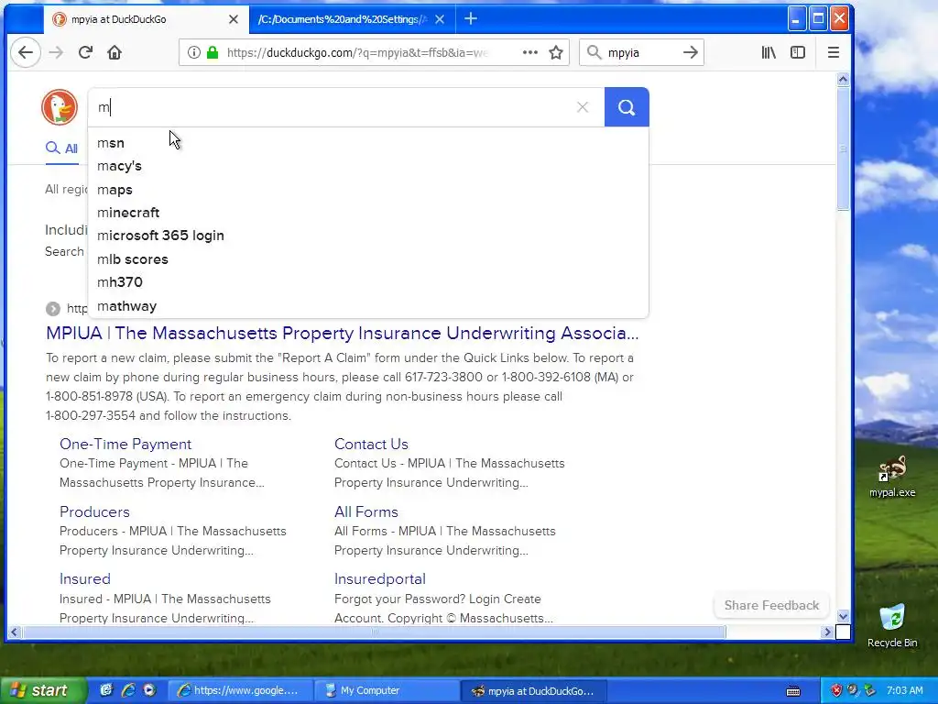
Task: Choose the maps suggestion
Action: [368, 190]
